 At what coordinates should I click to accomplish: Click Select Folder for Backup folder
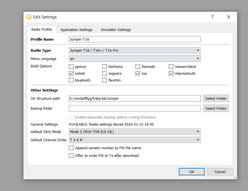point(216,108)
